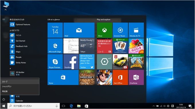Open the Twitter tile
The height and width of the screenshot is (109, 195).
pyautogui.click(x=87, y=62)
